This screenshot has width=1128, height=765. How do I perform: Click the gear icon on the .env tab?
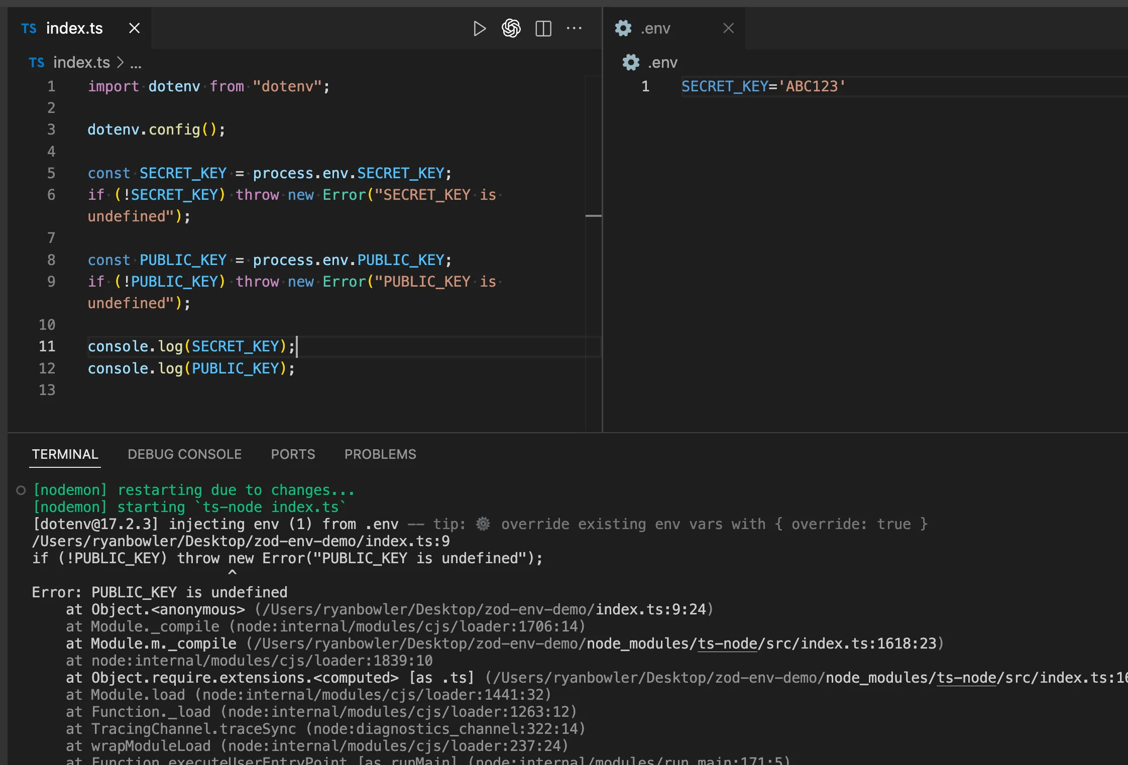tap(623, 29)
